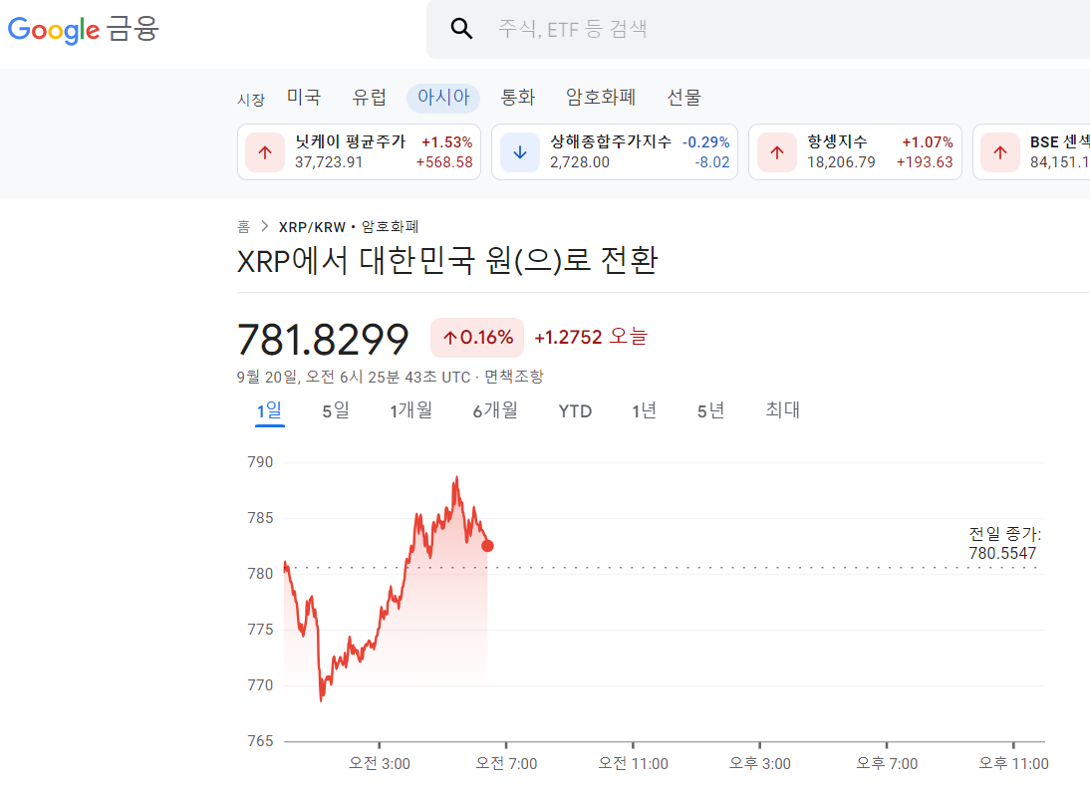Click the 781.8299 price value
Screen dimensions: 1090x790
pos(323,339)
